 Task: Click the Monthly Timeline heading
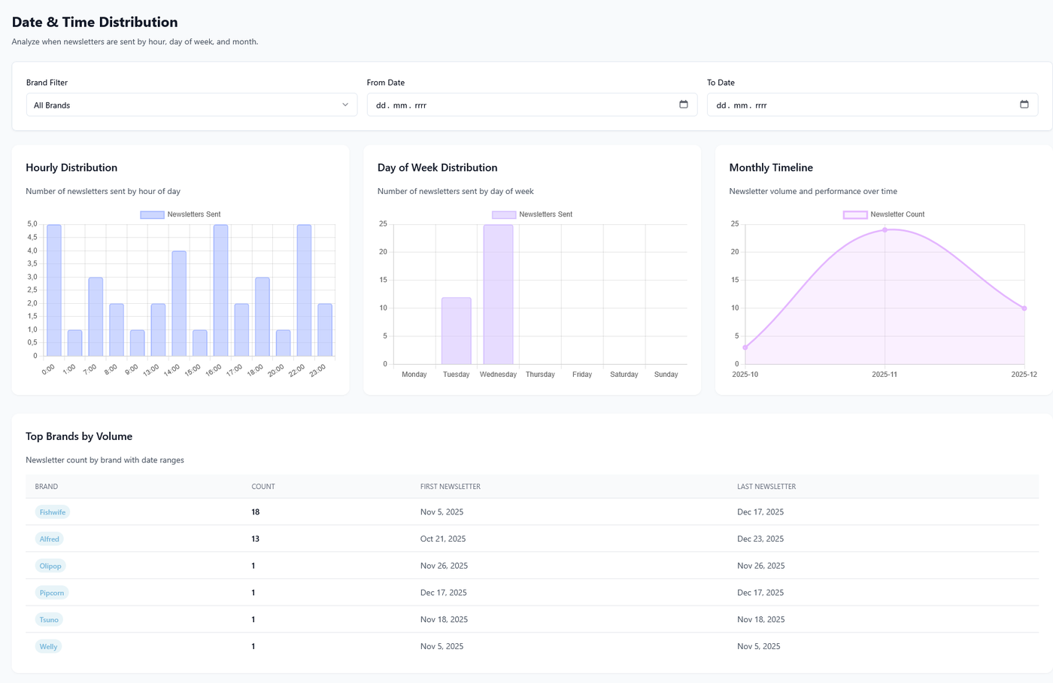click(x=771, y=168)
